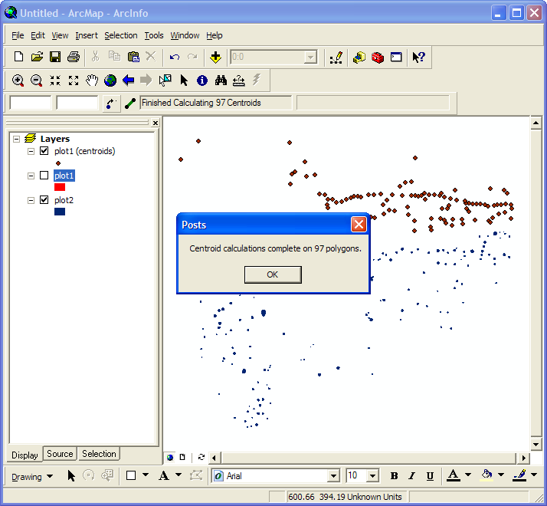The image size is (547, 506).
Task: Save the map document
Action: pos(55,57)
